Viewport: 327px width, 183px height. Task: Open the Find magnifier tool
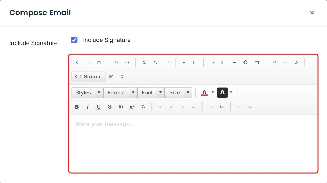click(144, 63)
